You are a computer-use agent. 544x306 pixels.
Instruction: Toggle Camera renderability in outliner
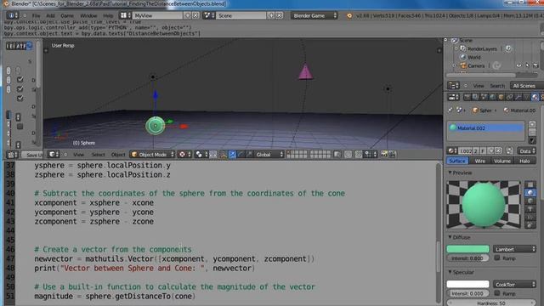(x=535, y=65)
